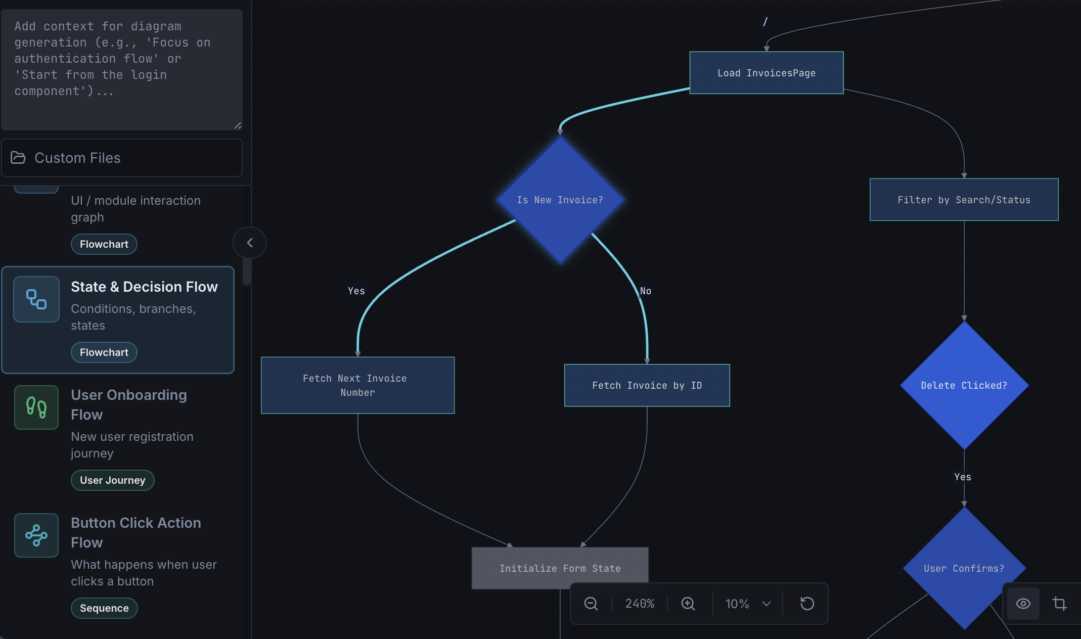This screenshot has height=639, width=1081.
Task: Select the crop tool icon
Action: pos(1060,603)
